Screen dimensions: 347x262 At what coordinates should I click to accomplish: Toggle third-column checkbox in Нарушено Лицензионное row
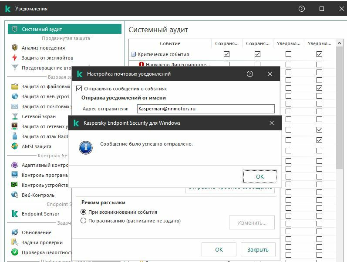[288, 64]
